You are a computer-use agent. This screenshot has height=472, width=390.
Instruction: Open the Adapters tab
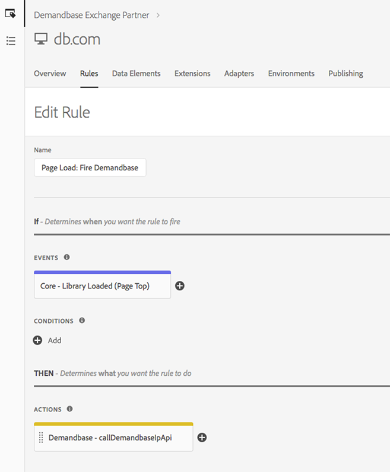click(x=239, y=74)
